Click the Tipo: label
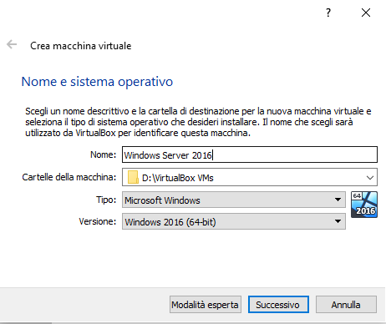This screenshot has height=324, width=386. click(x=106, y=200)
